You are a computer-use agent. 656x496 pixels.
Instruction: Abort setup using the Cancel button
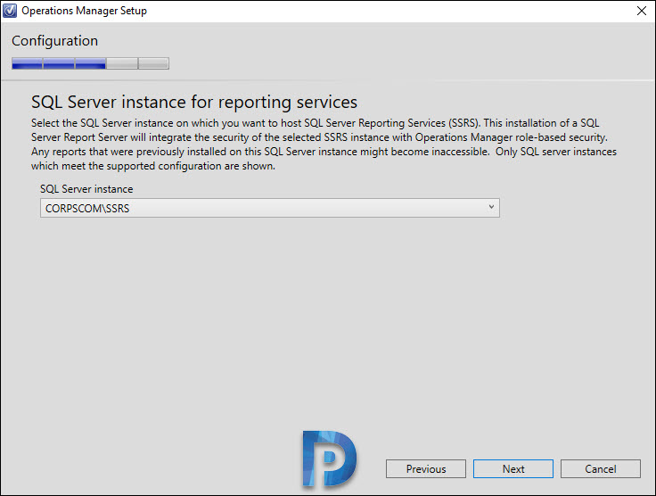(601, 469)
